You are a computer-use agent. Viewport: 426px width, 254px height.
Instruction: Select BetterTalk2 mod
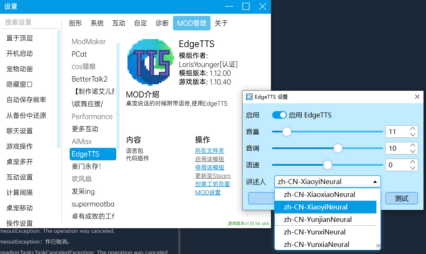pos(93,79)
